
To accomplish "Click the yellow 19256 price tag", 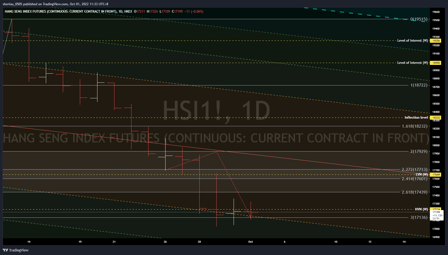I will pyautogui.click(x=436, y=41).
